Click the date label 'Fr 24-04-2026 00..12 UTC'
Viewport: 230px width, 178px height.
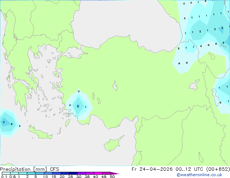[x=167, y=169]
